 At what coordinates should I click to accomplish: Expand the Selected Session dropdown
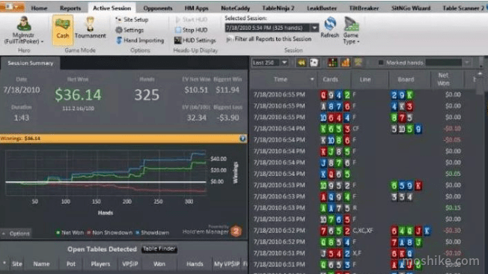[x=314, y=28]
